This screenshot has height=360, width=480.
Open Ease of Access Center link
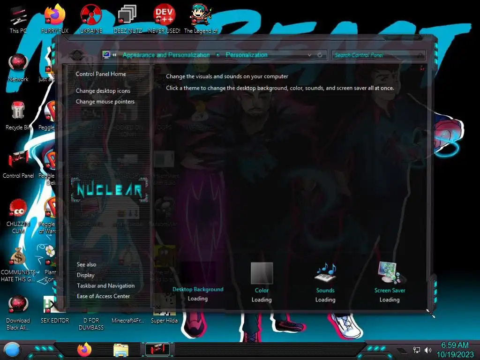103,296
